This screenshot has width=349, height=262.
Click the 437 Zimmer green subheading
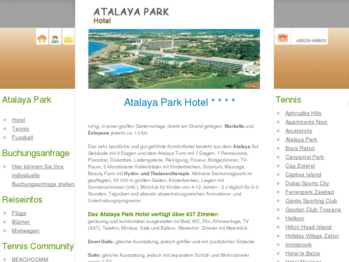tap(153, 214)
